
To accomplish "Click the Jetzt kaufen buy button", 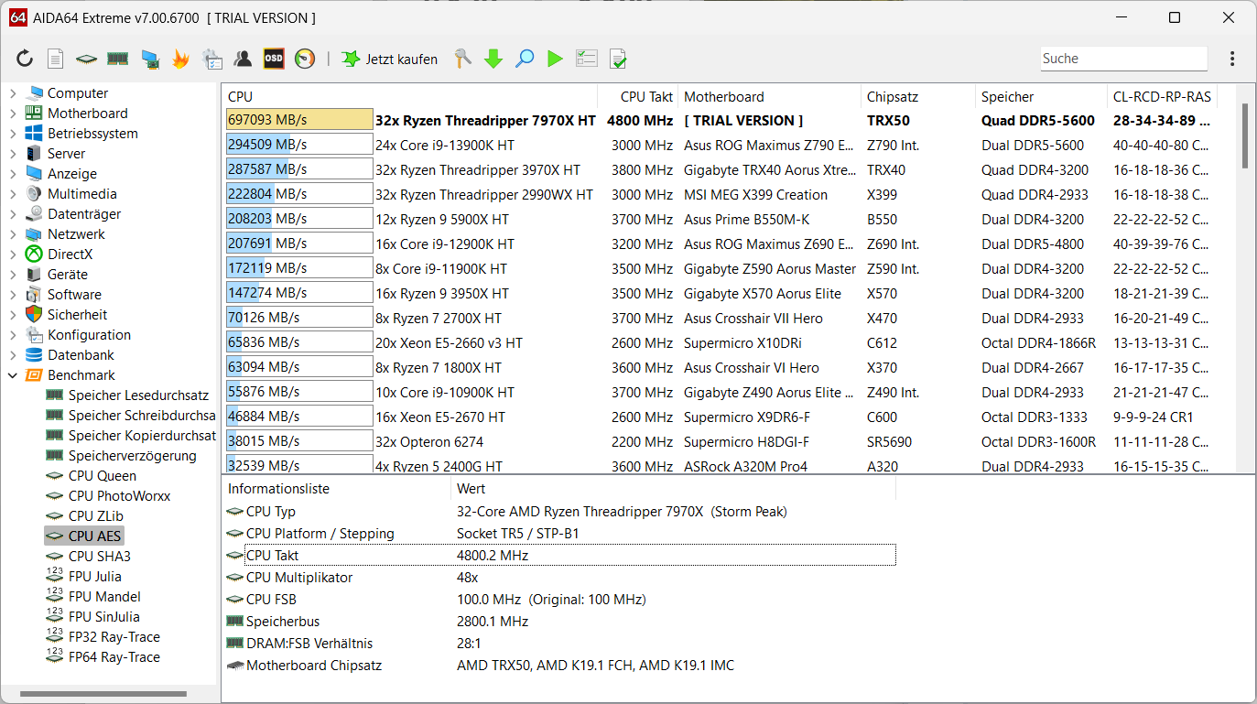I will click(389, 59).
